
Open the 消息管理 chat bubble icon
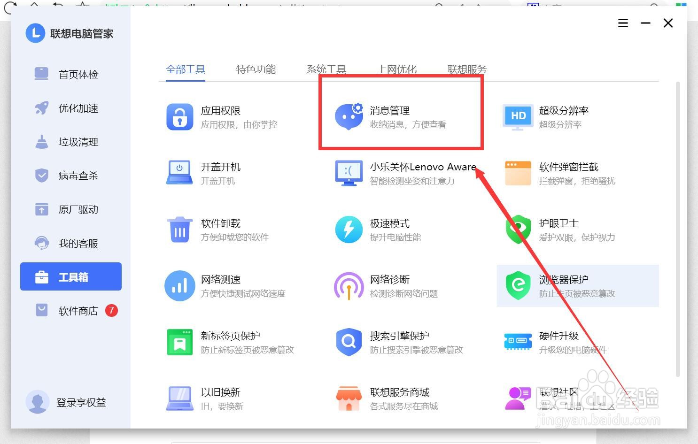(x=349, y=116)
